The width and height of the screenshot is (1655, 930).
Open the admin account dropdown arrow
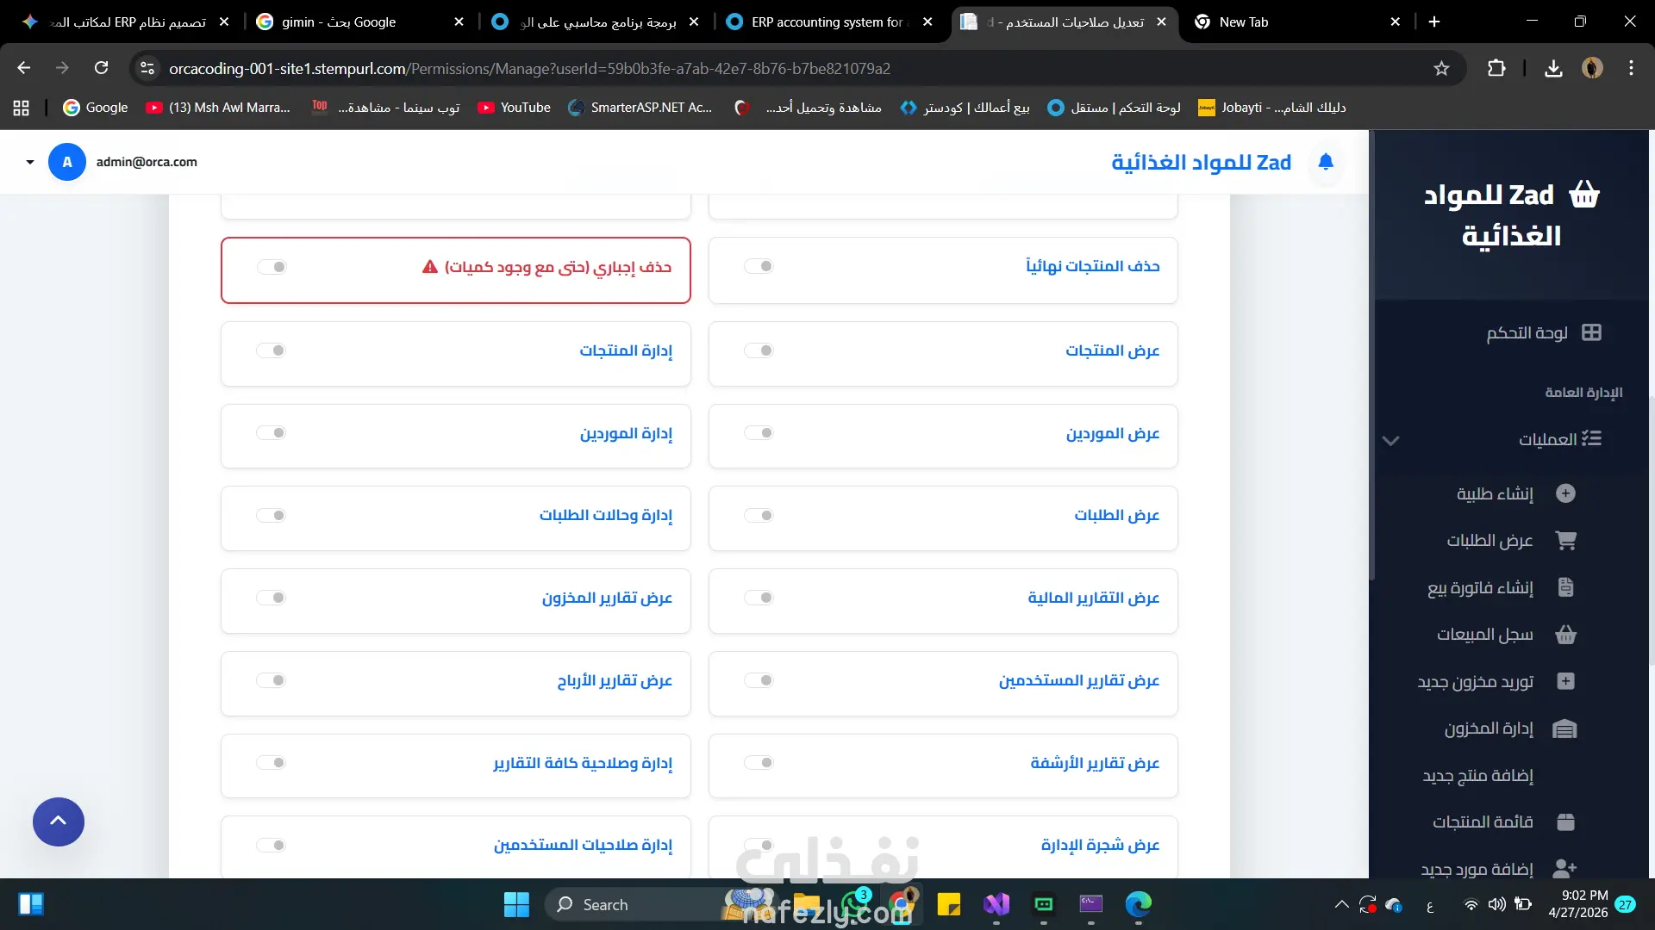(30, 162)
